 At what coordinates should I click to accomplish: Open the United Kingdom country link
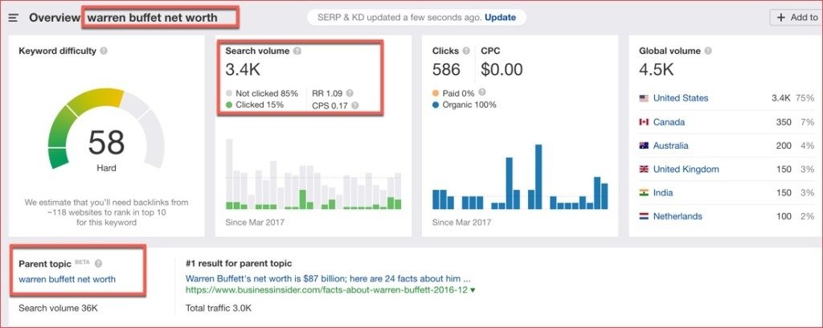coord(686,170)
